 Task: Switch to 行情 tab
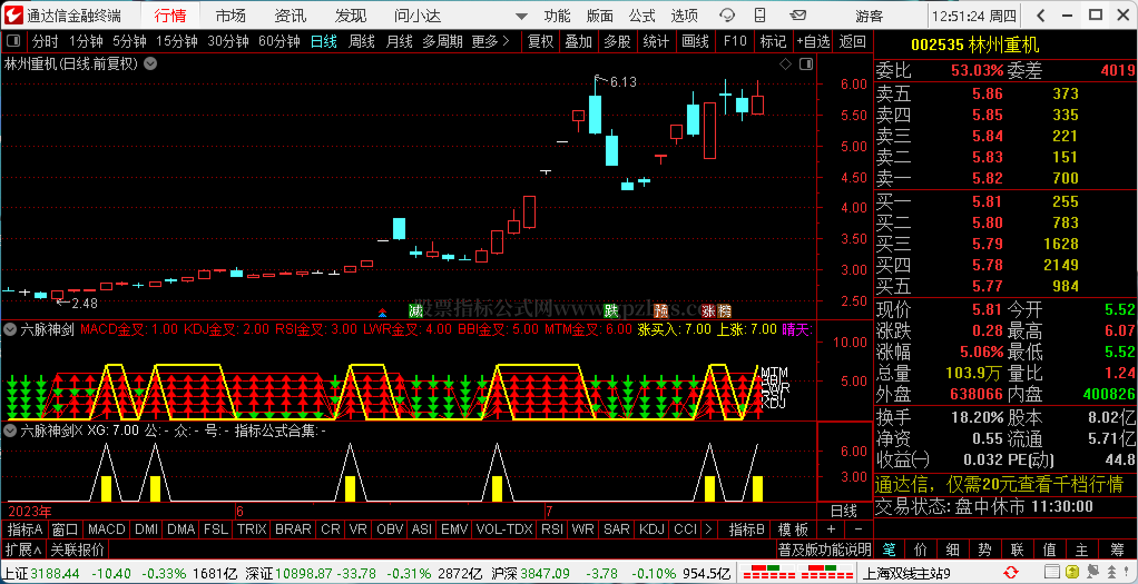point(170,16)
